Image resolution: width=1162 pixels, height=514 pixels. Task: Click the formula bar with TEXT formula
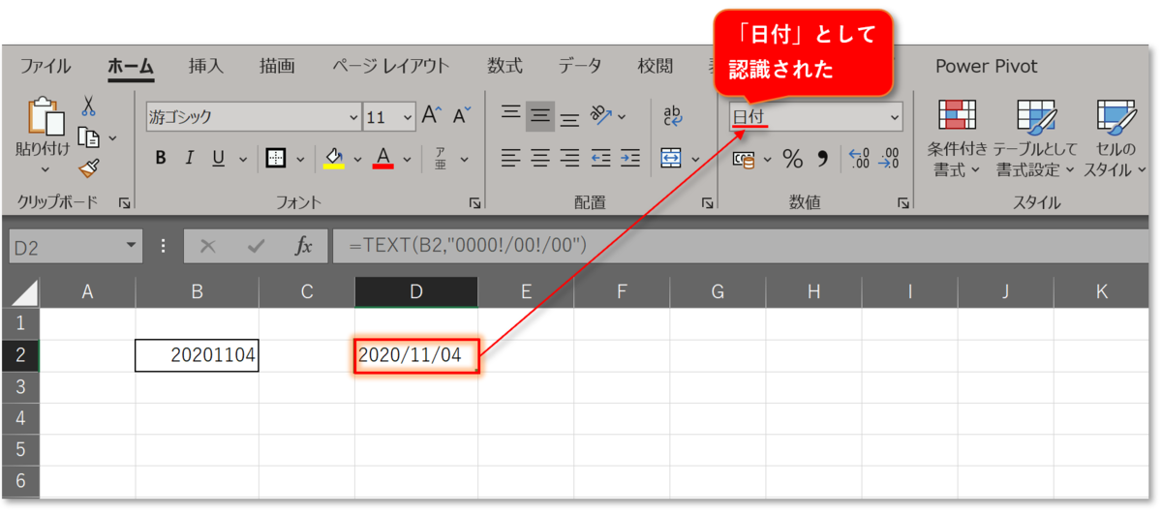(x=741, y=246)
